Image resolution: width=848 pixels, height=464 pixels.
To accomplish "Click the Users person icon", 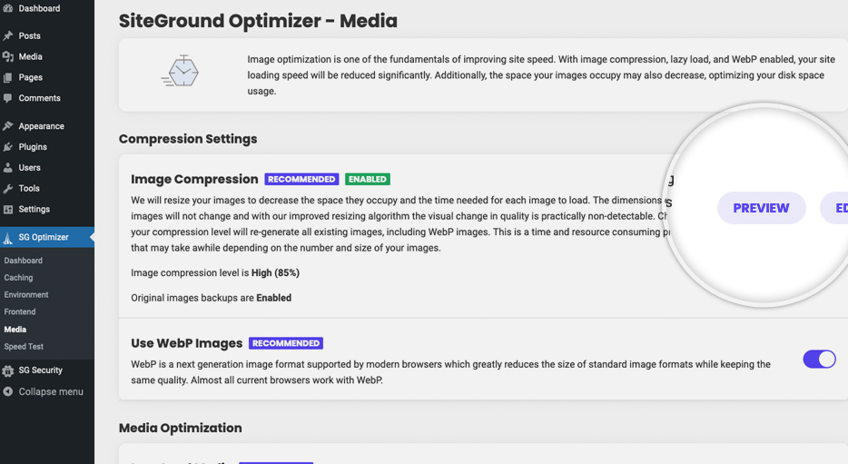I will tap(7, 168).
